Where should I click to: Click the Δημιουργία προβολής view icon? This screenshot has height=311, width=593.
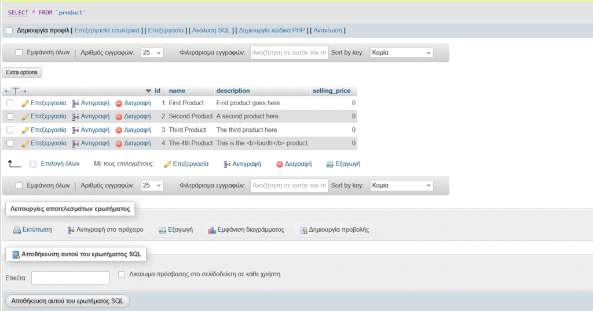tap(303, 230)
